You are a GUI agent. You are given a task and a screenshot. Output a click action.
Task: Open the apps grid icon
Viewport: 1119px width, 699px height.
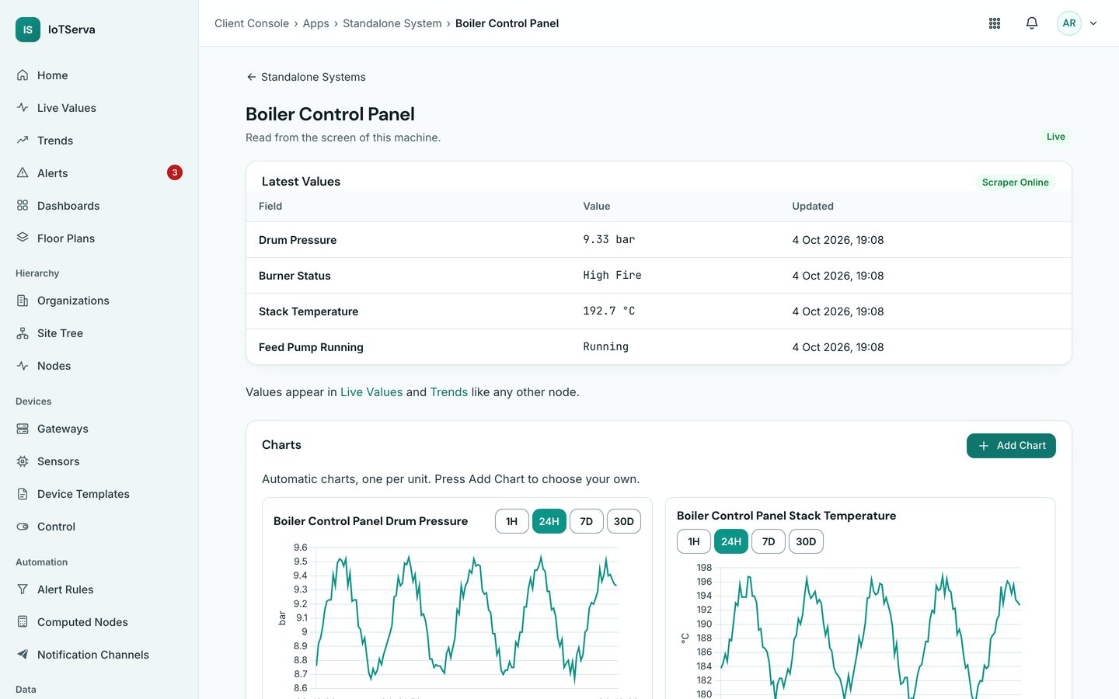[x=995, y=23]
